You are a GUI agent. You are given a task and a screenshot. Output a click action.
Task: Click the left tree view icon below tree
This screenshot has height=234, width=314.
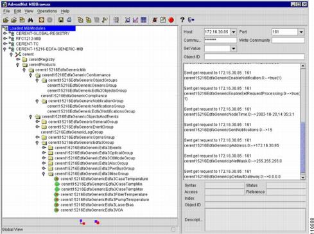click(82, 222)
